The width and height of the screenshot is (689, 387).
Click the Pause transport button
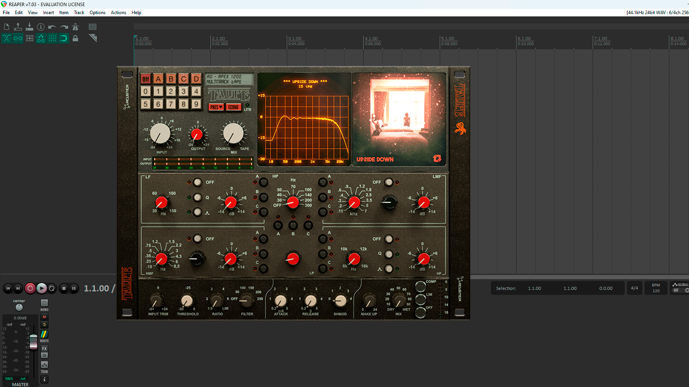coord(74,288)
